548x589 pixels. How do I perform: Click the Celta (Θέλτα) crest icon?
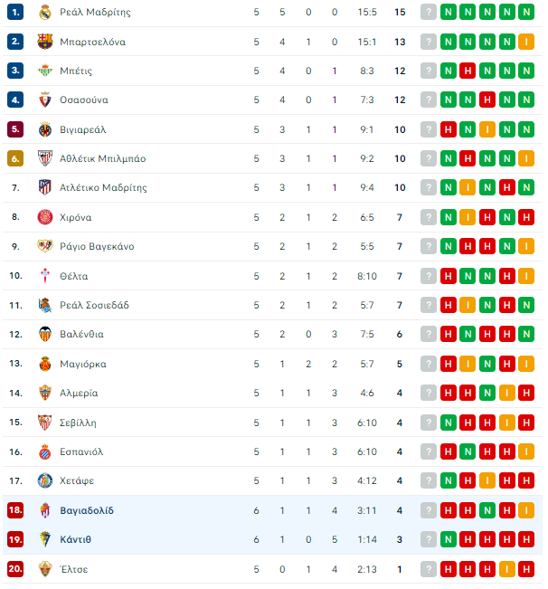coord(45,276)
